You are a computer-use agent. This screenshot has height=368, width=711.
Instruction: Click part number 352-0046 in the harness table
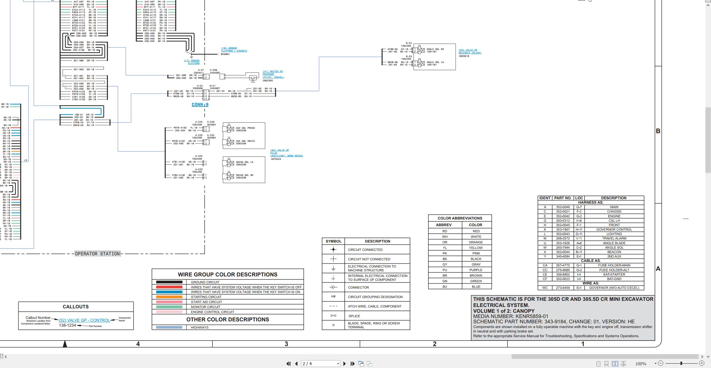point(563,207)
